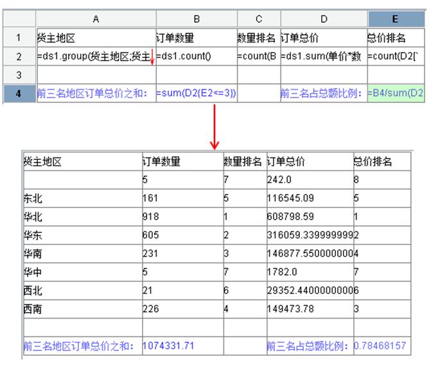The image size is (429, 366).
Task: Click order count value 918
Action: [x=150, y=216]
